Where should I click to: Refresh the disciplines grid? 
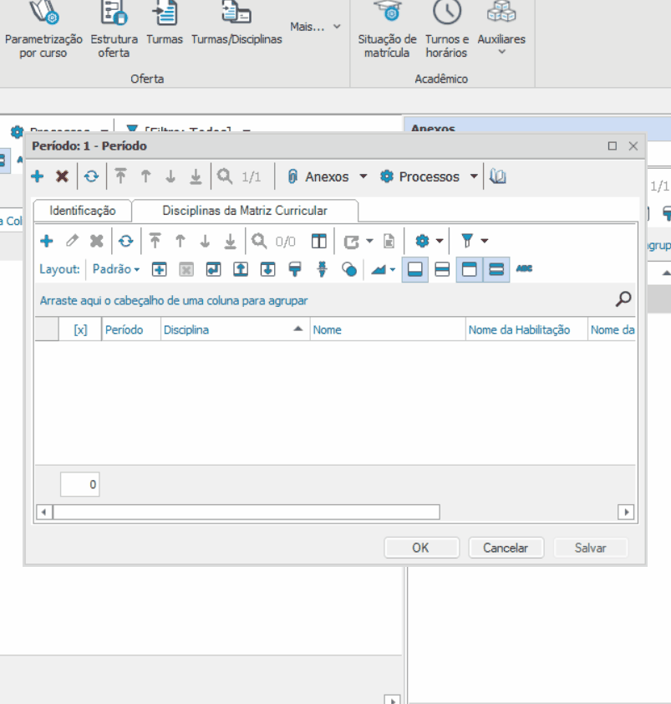tap(125, 241)
